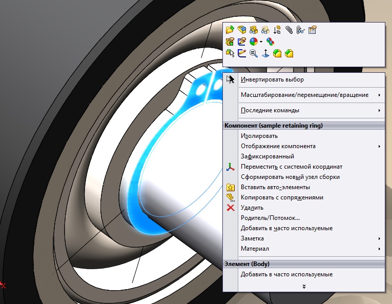Click the Normal To view icon

(x=265, y=53)
